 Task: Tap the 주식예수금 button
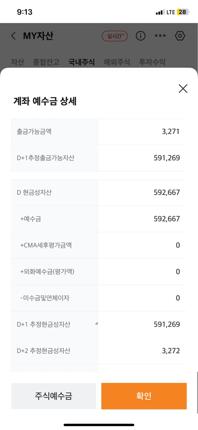click(x=54, y=396)
